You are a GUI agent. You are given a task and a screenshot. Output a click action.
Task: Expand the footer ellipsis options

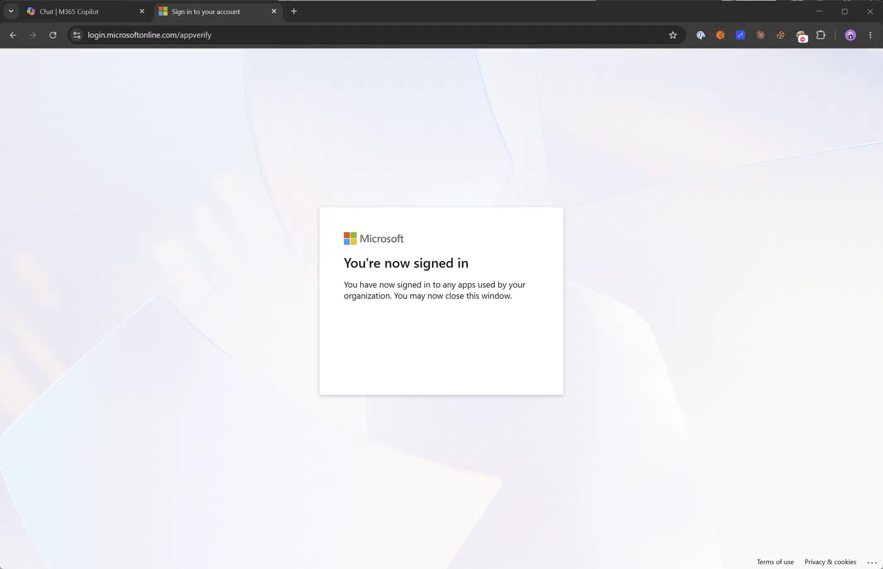(872, 562)
